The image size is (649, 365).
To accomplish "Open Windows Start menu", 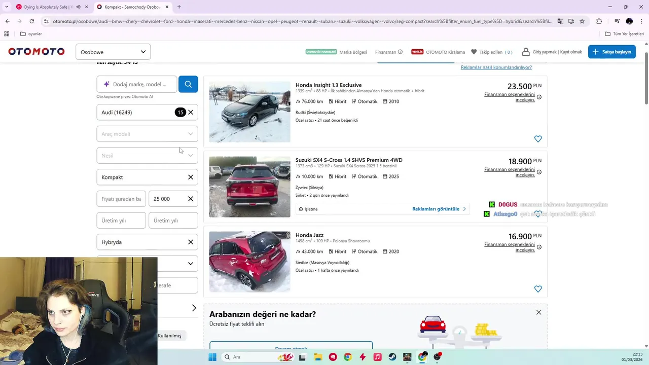I will click(212, 357).
